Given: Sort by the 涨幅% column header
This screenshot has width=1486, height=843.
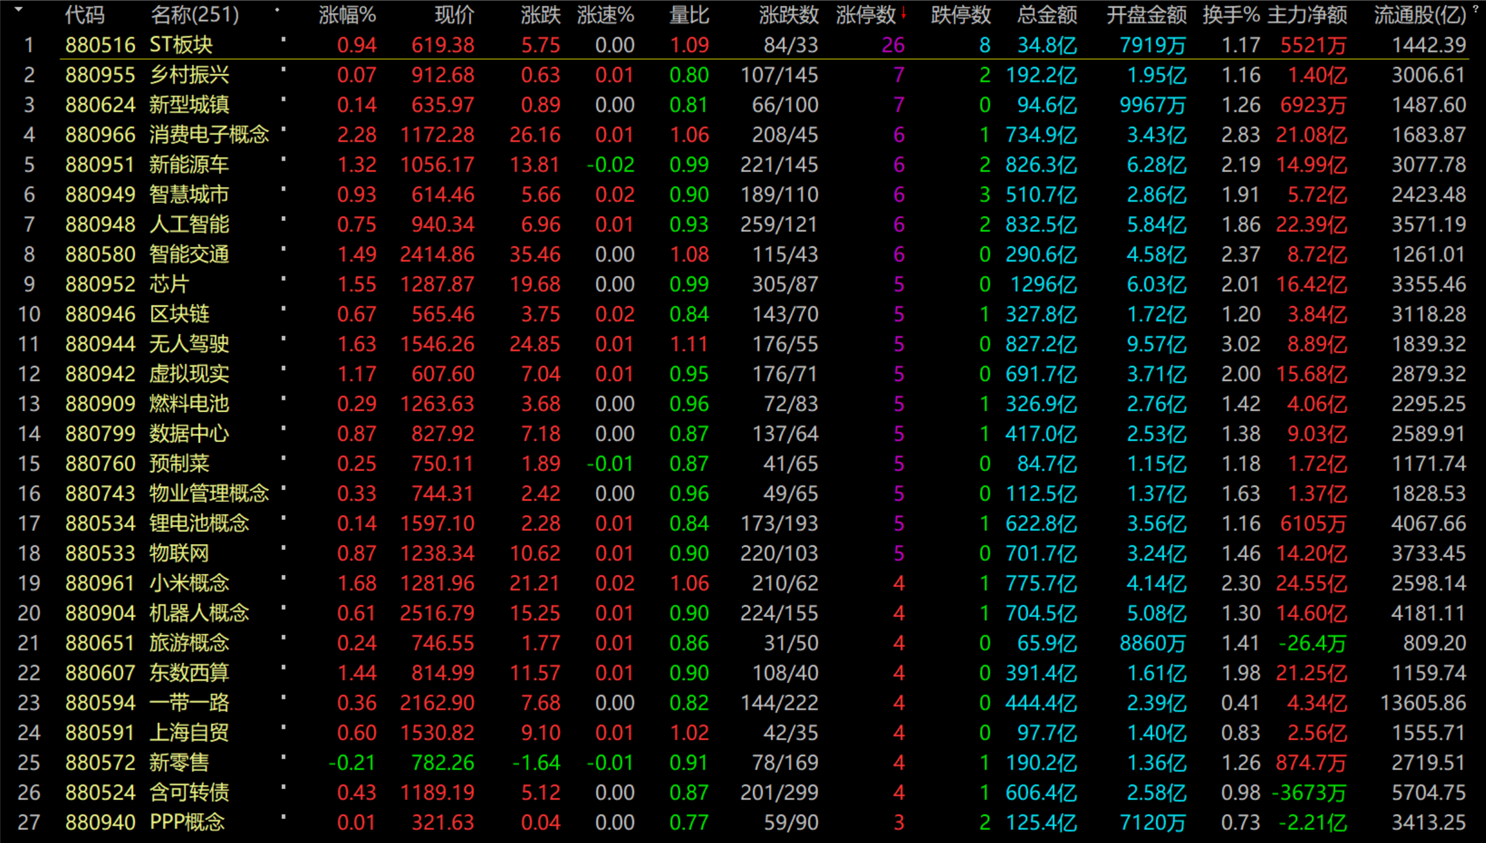Looking at the screenshot, I should click(x=347, y=15).
